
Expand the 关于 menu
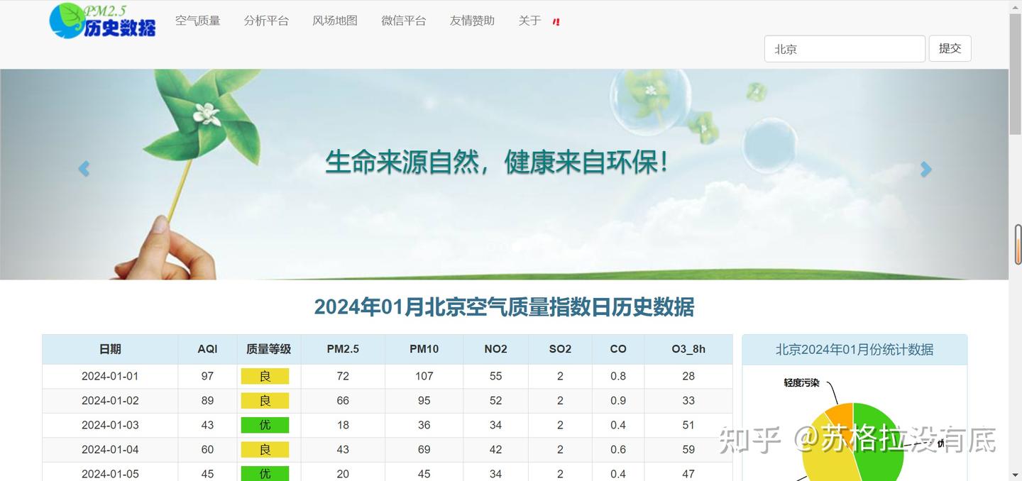(529, 21)
